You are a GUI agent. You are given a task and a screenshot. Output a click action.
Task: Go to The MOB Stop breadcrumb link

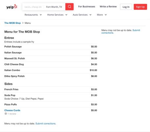12,23
